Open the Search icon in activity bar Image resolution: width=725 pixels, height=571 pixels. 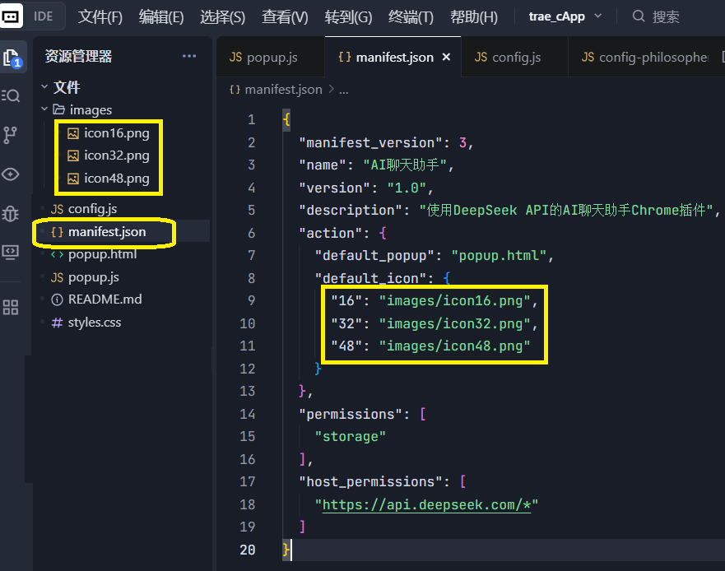click(x=12, y=95)
